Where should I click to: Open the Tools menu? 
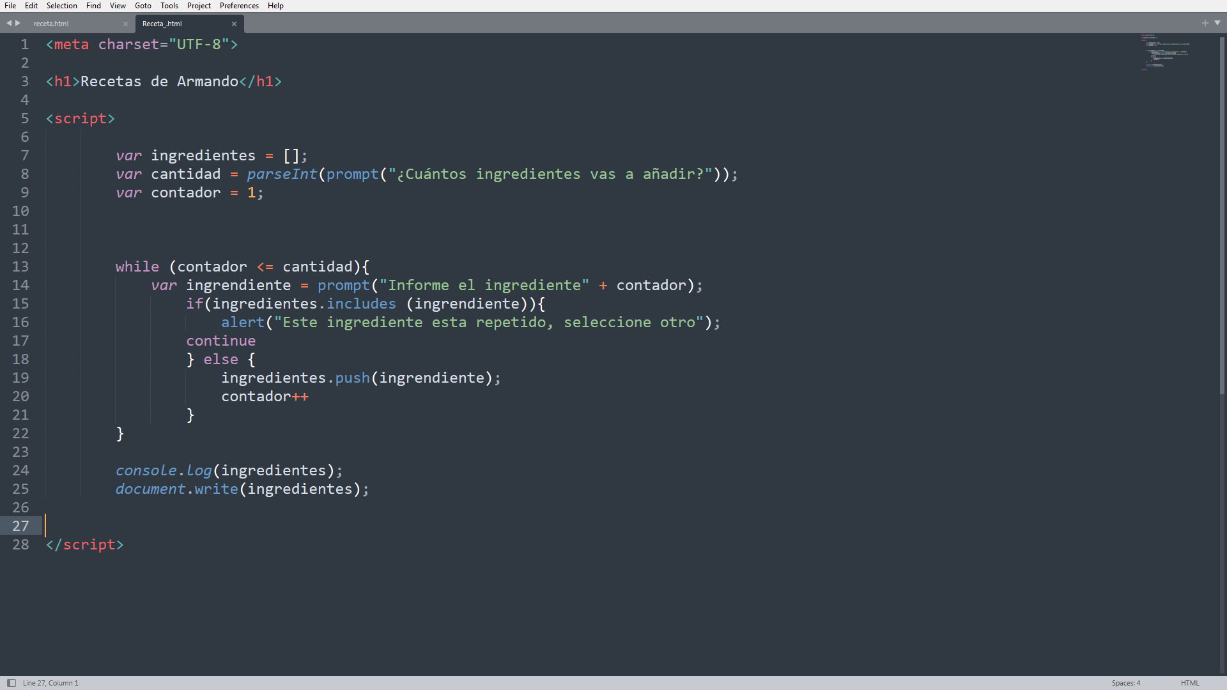pyautogui.click(x=169, y=6)
